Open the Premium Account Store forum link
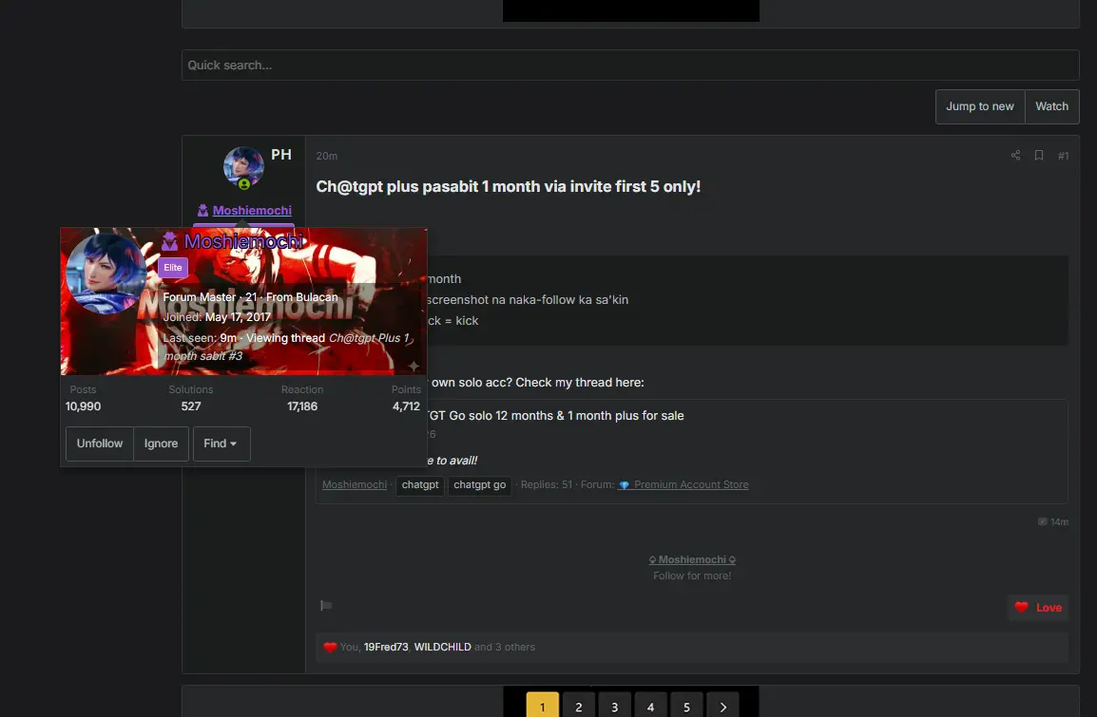Viewport: 1097px width, 717px height. [690, 485]
